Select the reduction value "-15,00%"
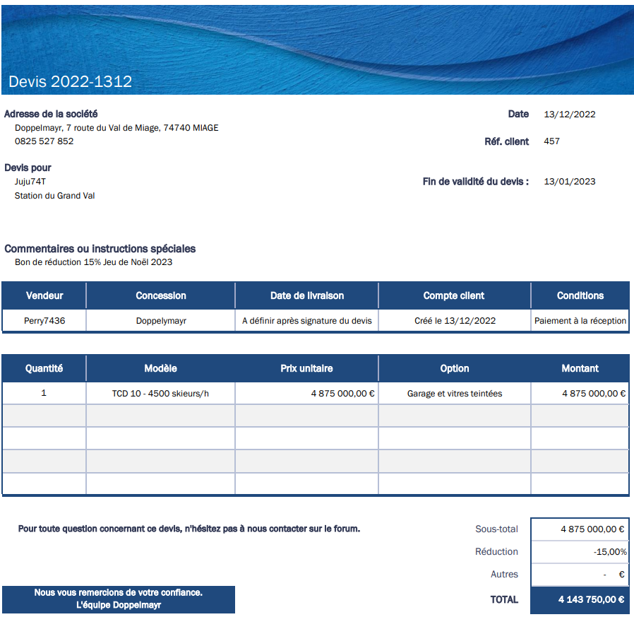 pos(580,552)
